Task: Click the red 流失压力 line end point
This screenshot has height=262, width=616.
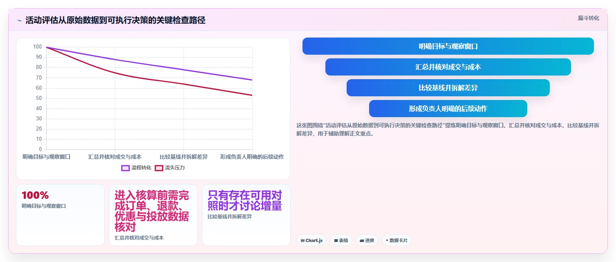Action: (252, 95)
